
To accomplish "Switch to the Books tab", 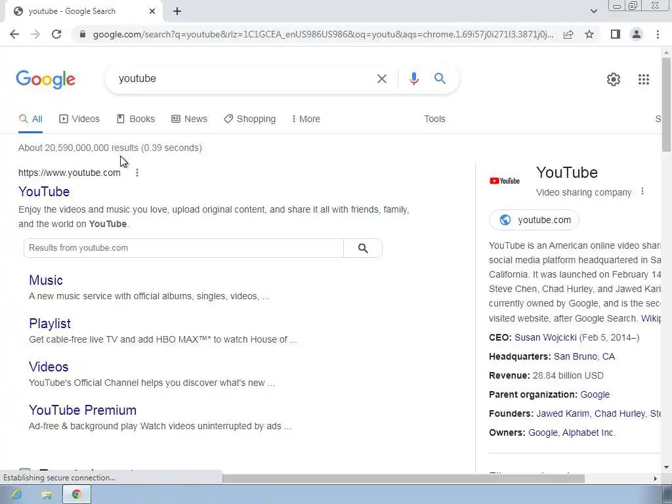I will [136, 119].
